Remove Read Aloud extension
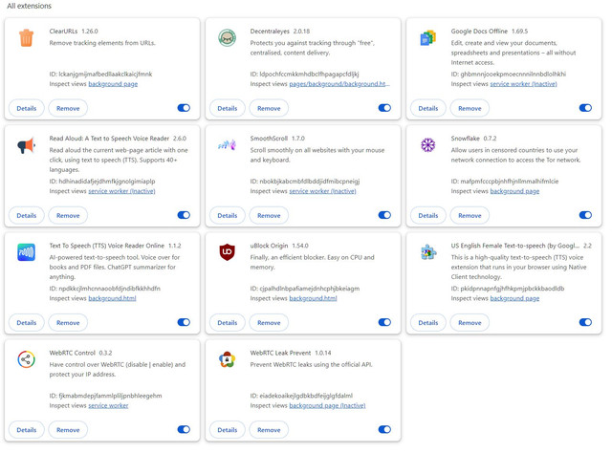The height and width of the screenshot is (453, 612). tap(68, 215)
